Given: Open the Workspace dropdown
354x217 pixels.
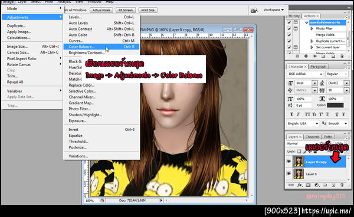Looking at the screenshot, I should click(x=274, y=10).
